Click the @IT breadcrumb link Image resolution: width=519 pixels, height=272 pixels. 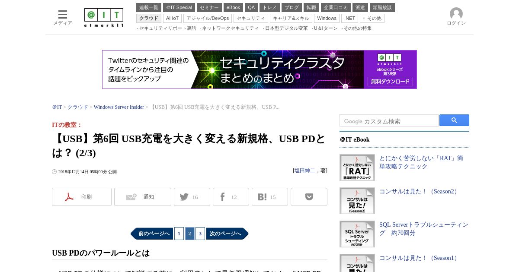[57, 107]
